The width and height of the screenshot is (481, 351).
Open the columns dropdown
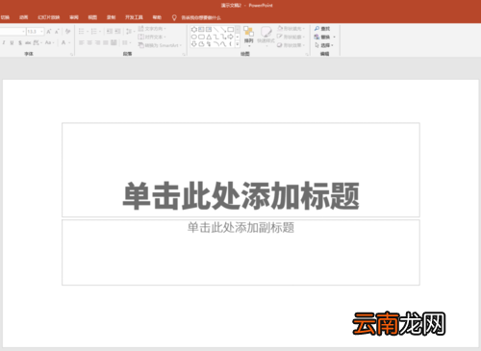(127, 42)
